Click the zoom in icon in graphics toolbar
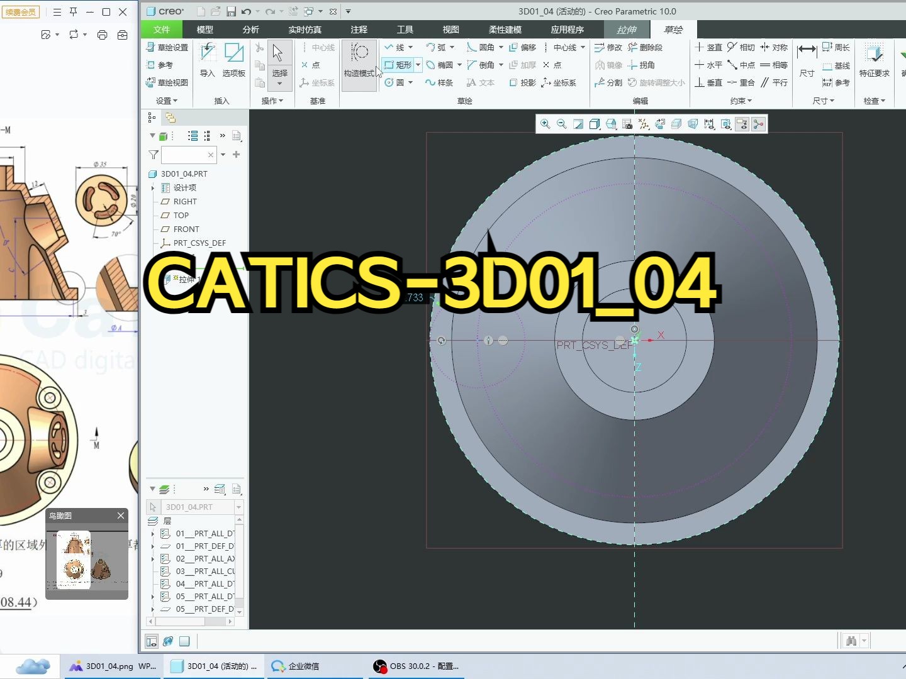Viewport: 906px width, 679px height. pos(545,124)
